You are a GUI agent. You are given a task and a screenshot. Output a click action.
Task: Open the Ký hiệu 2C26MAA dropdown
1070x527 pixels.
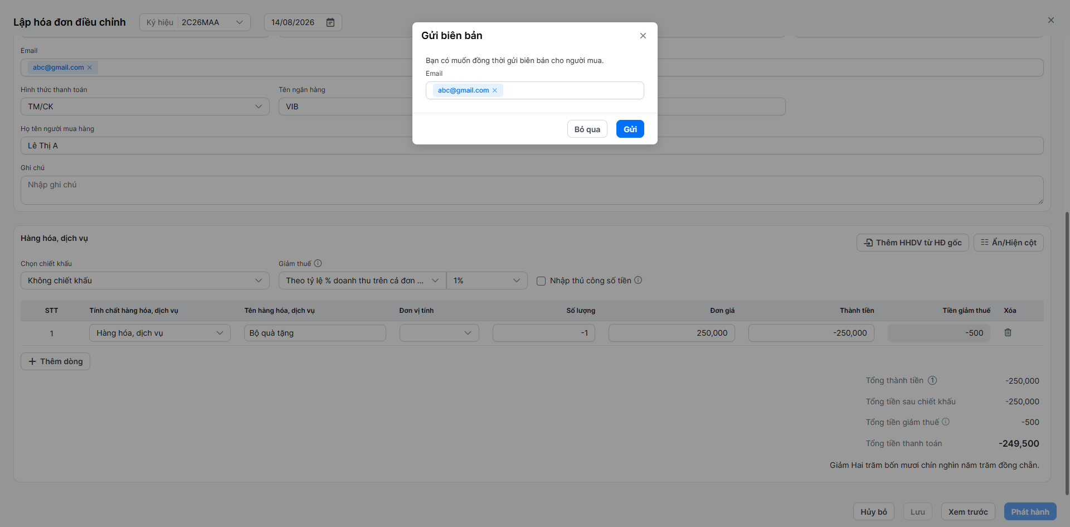(x=195, y=22)
